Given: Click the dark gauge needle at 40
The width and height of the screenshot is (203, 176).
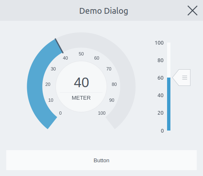Looking at the screenshot, I should [59, 46].
